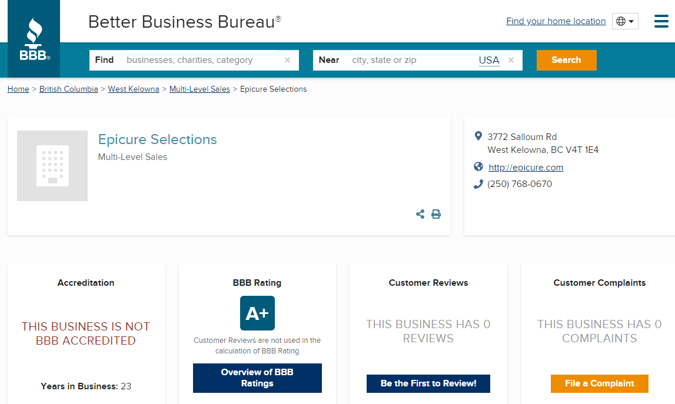675x404 pixels.
Task: Clear the Find field with its X
Action: (288, 60)
